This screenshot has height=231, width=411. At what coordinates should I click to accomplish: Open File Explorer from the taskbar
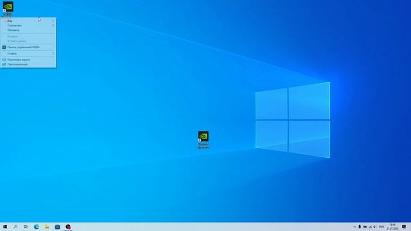point(47,227)
